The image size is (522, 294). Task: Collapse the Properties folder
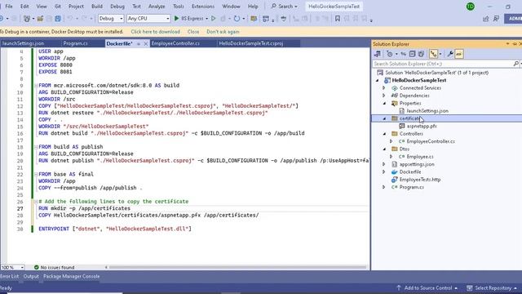click(384, 104)
